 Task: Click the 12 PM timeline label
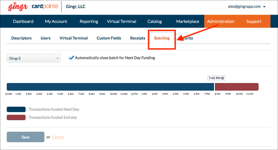tap(134, 94)
